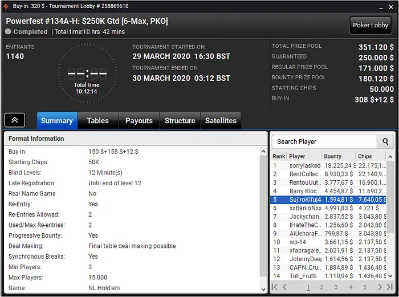Show the Structure tab

[180, 121]
